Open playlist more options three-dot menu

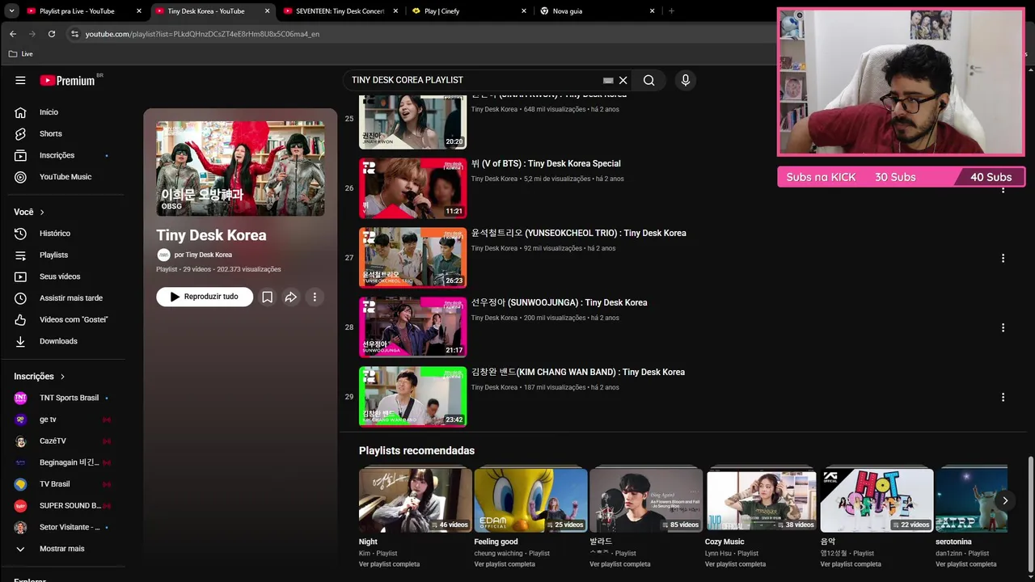pos(315,297)
